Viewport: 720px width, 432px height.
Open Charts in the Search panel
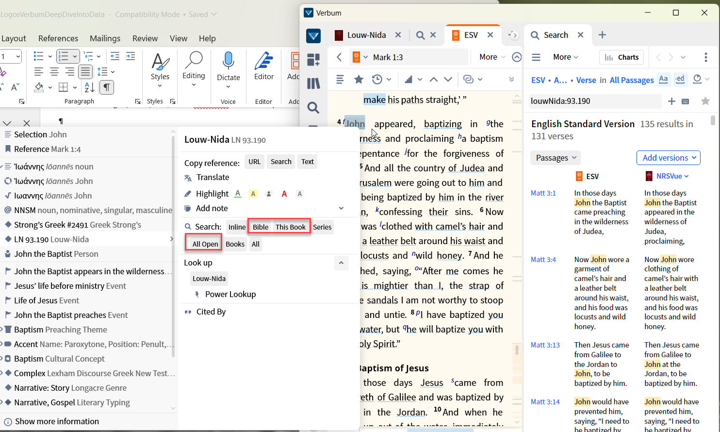pyautogui.click(x=622, y=57)
